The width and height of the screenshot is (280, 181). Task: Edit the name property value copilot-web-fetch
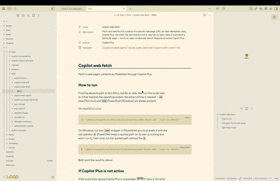(111, 27)
